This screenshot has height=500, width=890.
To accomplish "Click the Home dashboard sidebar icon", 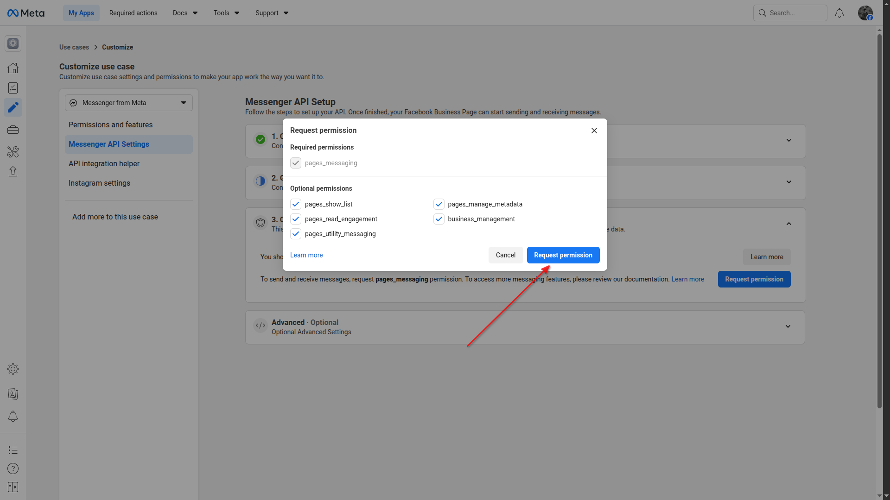I will pos(13,68).
